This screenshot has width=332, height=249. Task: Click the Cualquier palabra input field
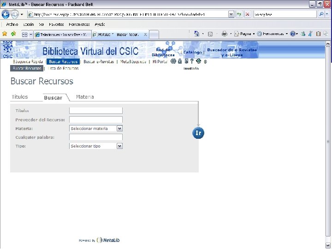96,137
